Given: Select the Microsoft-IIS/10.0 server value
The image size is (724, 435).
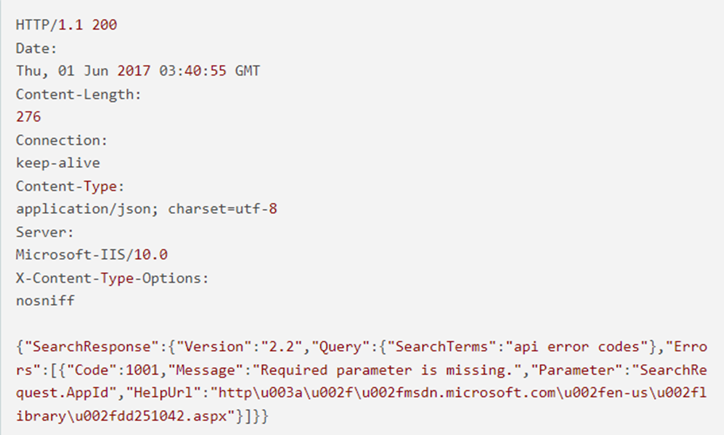Looking at the screenshot, I should [92, 255].
